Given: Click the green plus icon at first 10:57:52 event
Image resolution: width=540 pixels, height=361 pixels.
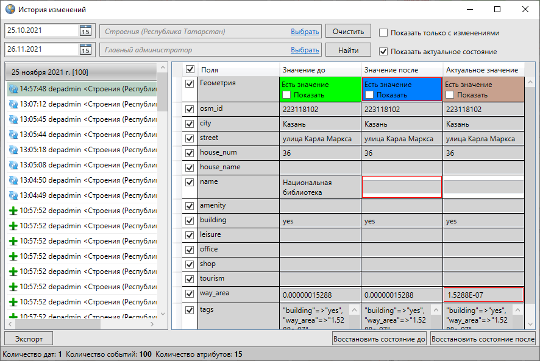Looking at the screenshot, I should [13, 211].
